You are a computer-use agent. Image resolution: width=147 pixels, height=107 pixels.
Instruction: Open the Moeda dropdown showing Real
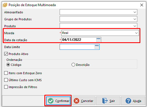point(100,33)
